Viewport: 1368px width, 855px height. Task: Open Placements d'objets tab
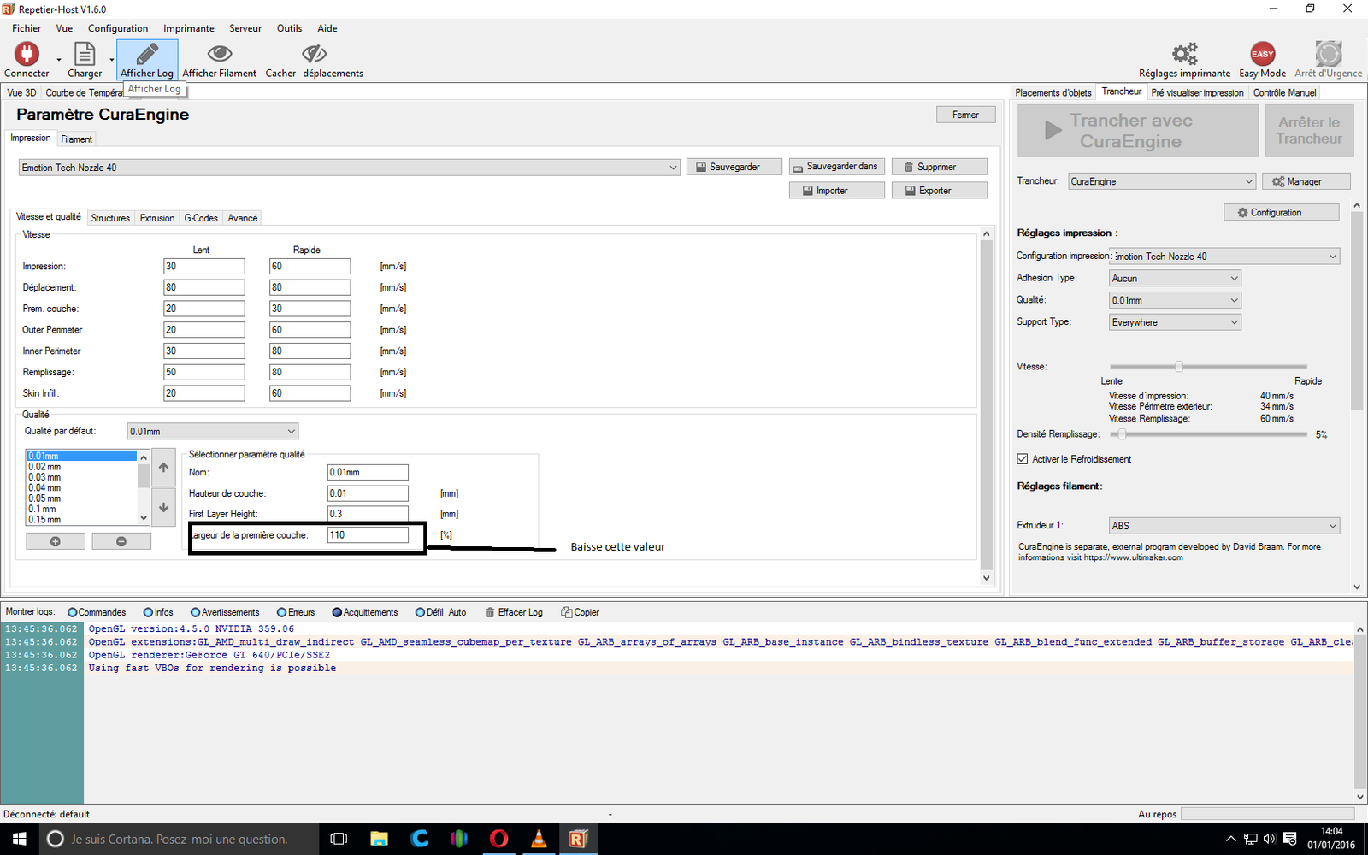click(x=1053, y=92)
